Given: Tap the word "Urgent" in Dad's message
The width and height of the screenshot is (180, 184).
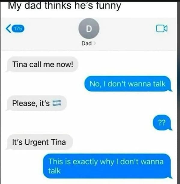Looking at the screenshot, I should pos(37,143).
